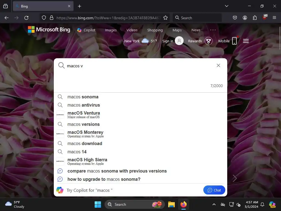
Task: Select suggestion macos antivirus
Action: click(140, 105)
